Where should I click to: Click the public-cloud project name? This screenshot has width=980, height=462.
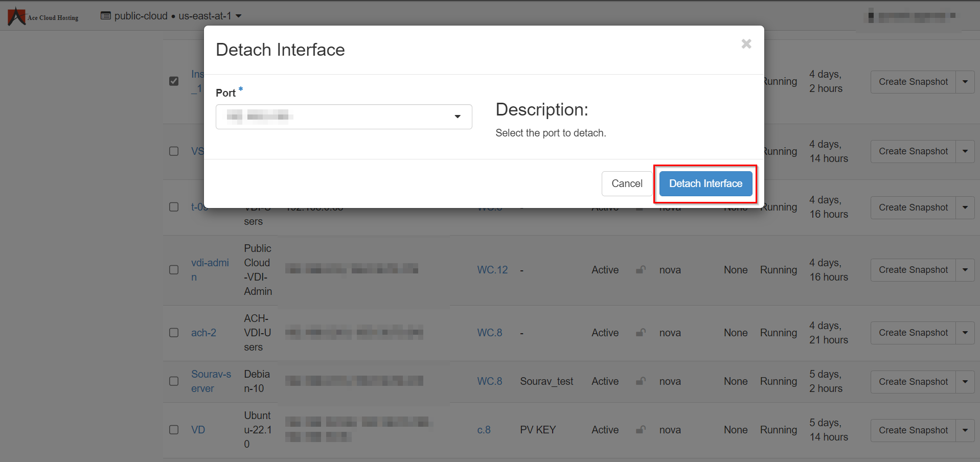(x=140, y=15)
